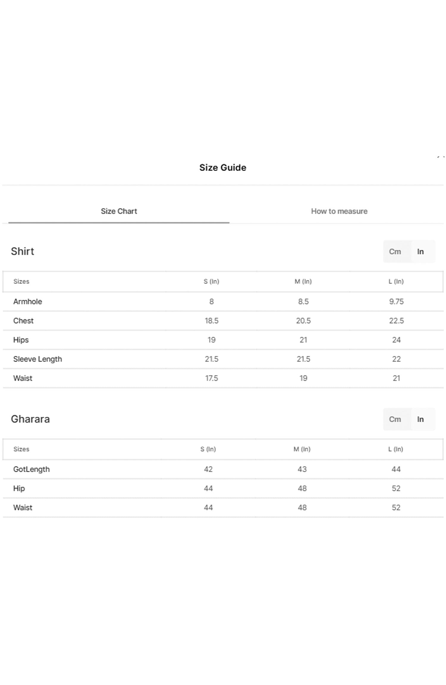The image size is (446, 685).
Task: Click the Gharara table L (In) header
Action: click(395, 449)
